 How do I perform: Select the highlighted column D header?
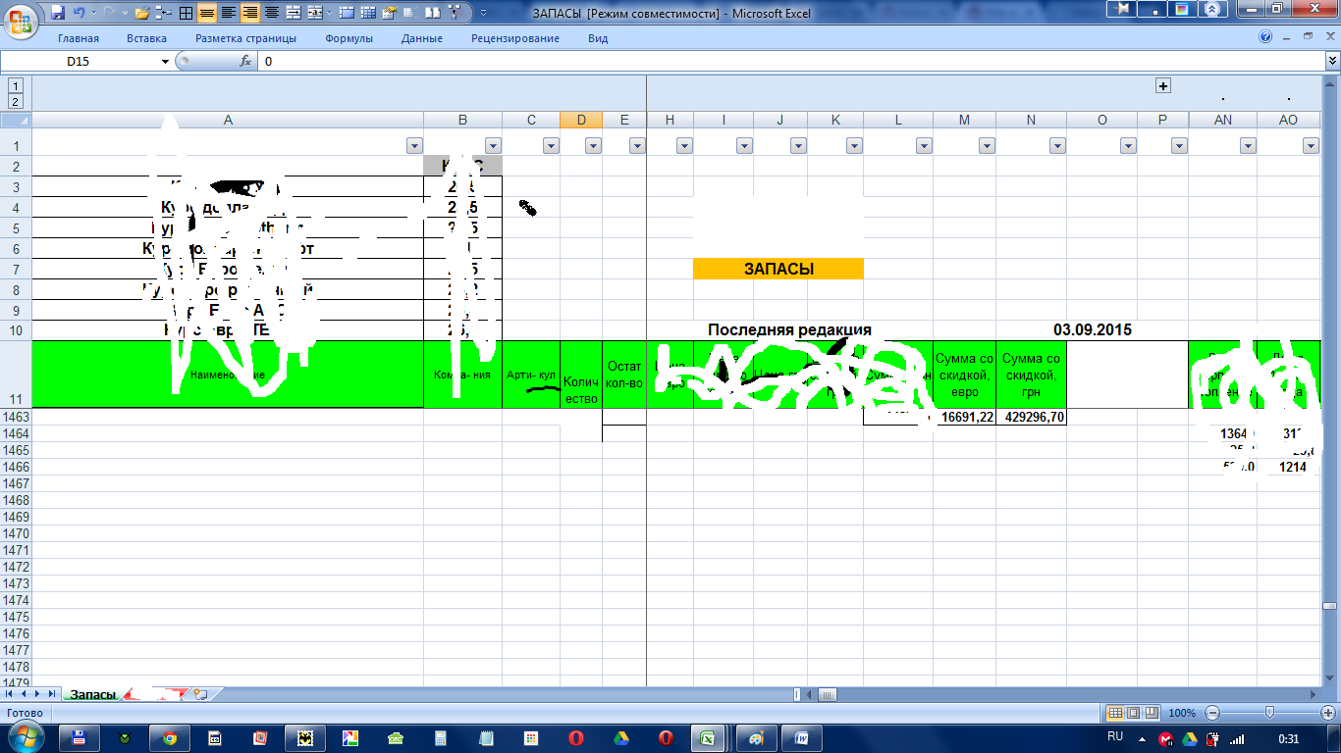pos(581,120)
